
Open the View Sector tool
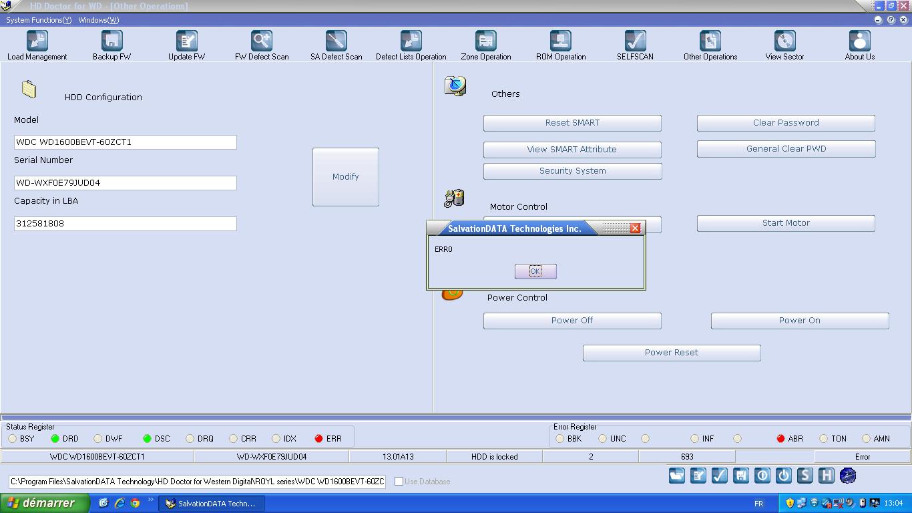click(785, 45)
